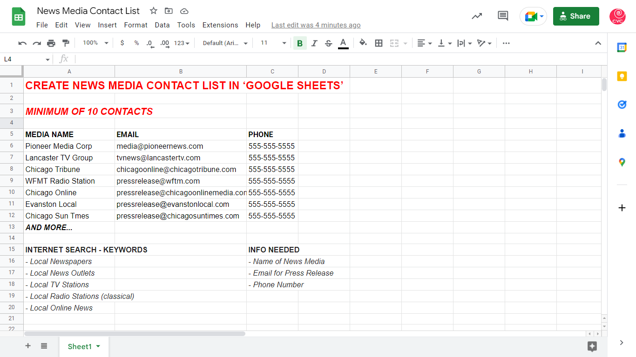Open the Borders tool

379,43
